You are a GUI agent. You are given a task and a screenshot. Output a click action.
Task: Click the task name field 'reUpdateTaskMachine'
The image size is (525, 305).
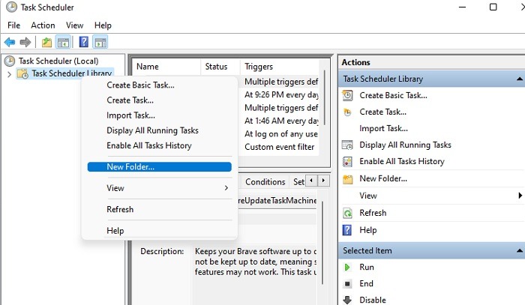pyautogui.click(x=277, y=200)
